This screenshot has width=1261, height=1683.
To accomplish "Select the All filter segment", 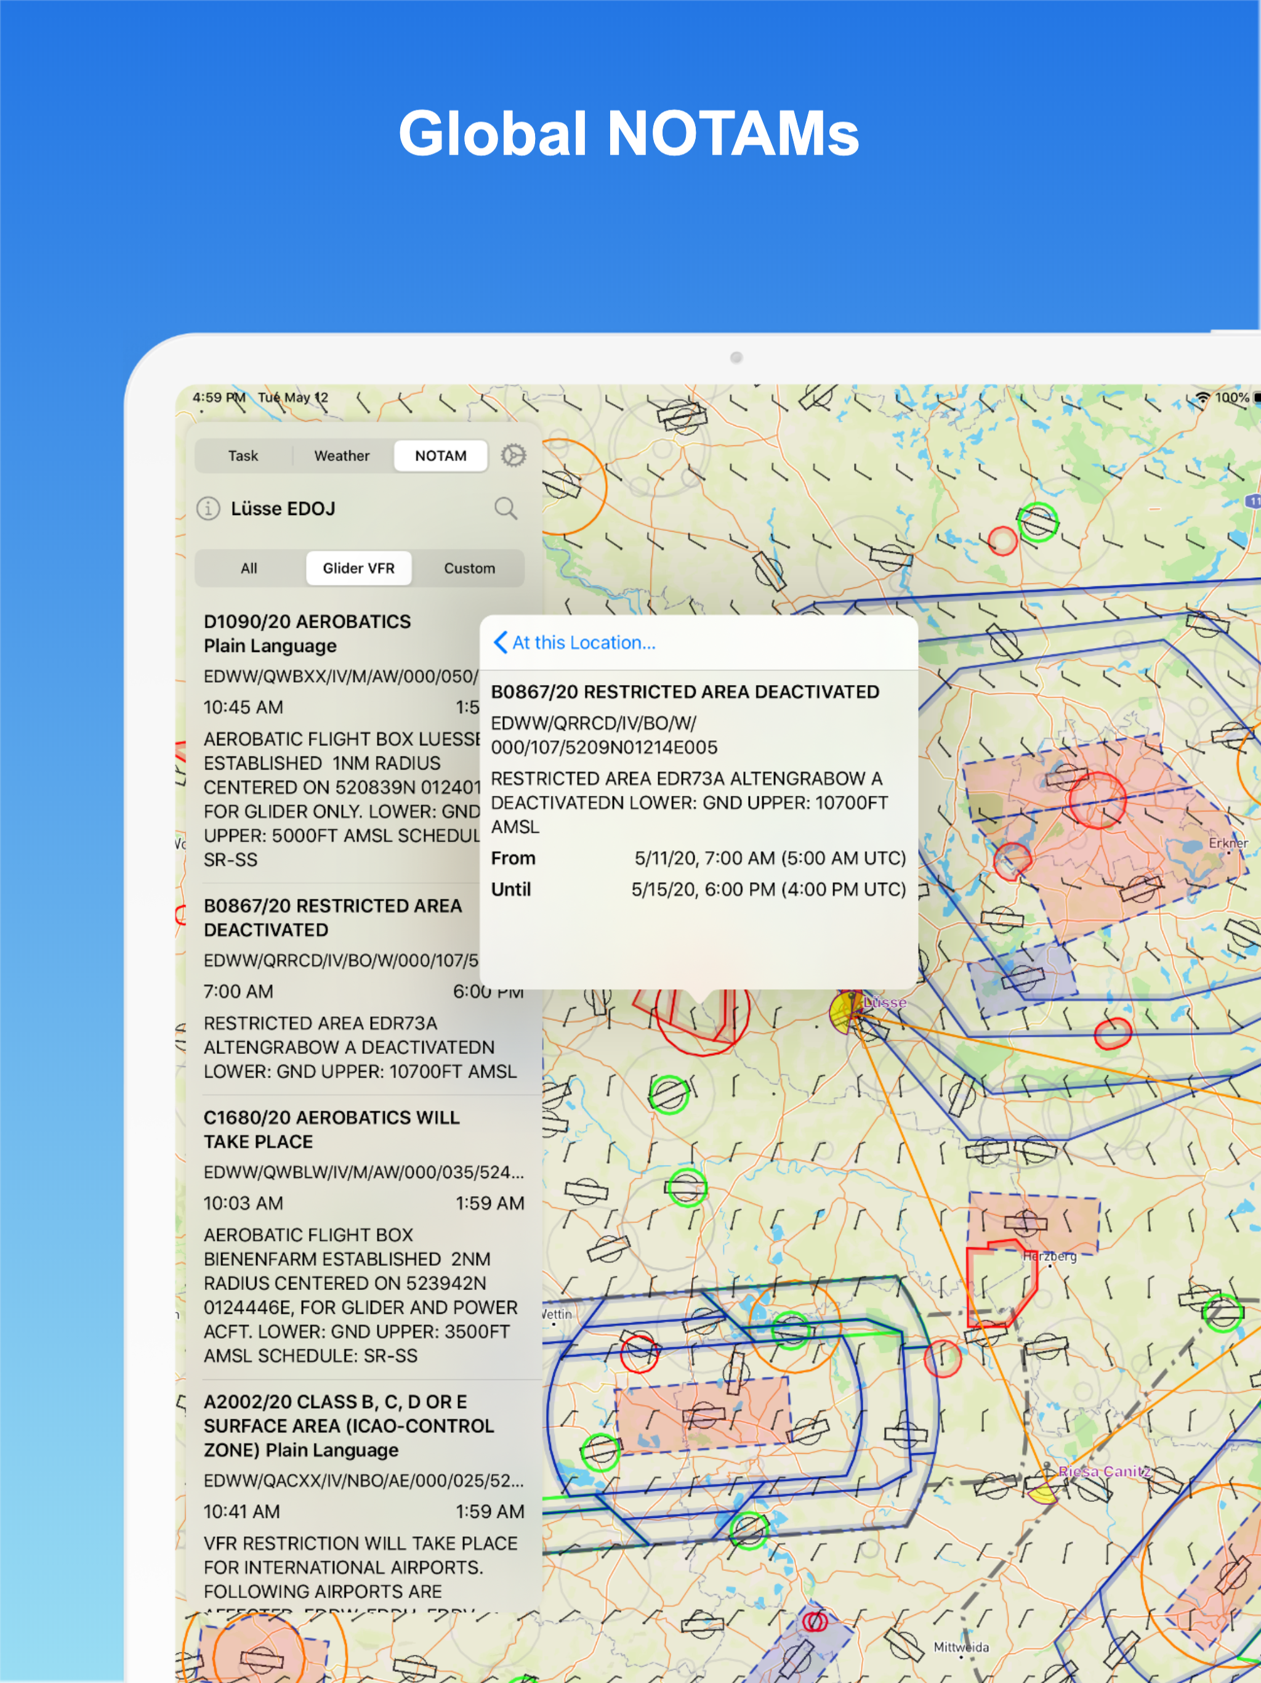I will (249, 569).
